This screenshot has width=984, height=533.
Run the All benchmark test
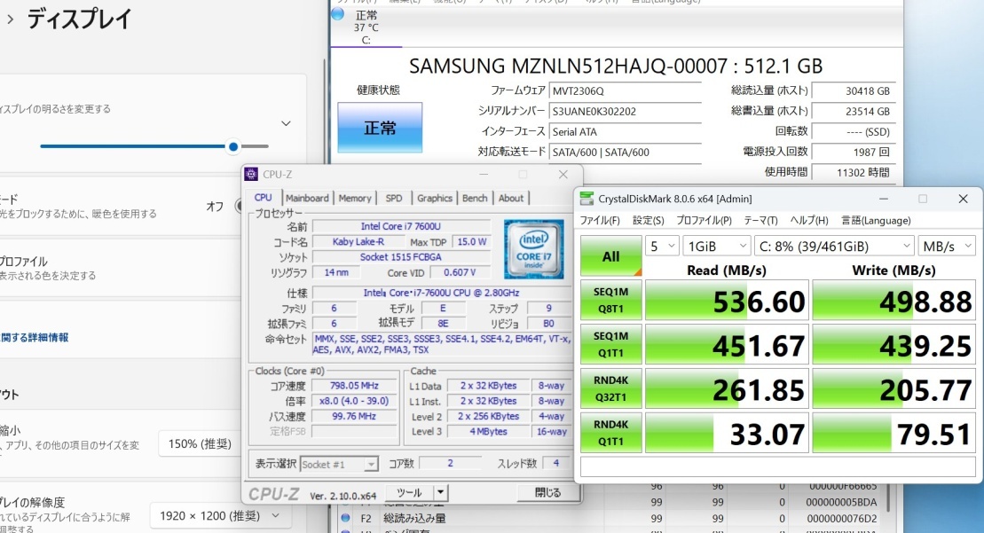tap(610, 256)
